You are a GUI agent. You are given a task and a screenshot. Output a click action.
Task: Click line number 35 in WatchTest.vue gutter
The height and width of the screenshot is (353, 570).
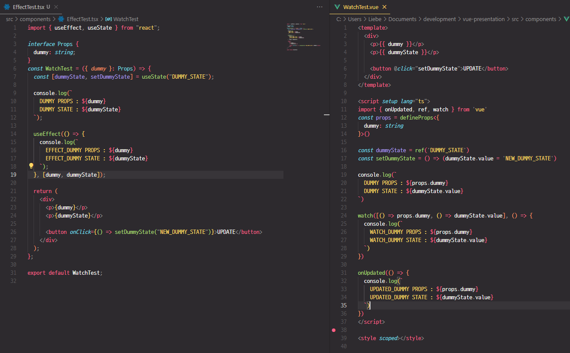(344, 305)
